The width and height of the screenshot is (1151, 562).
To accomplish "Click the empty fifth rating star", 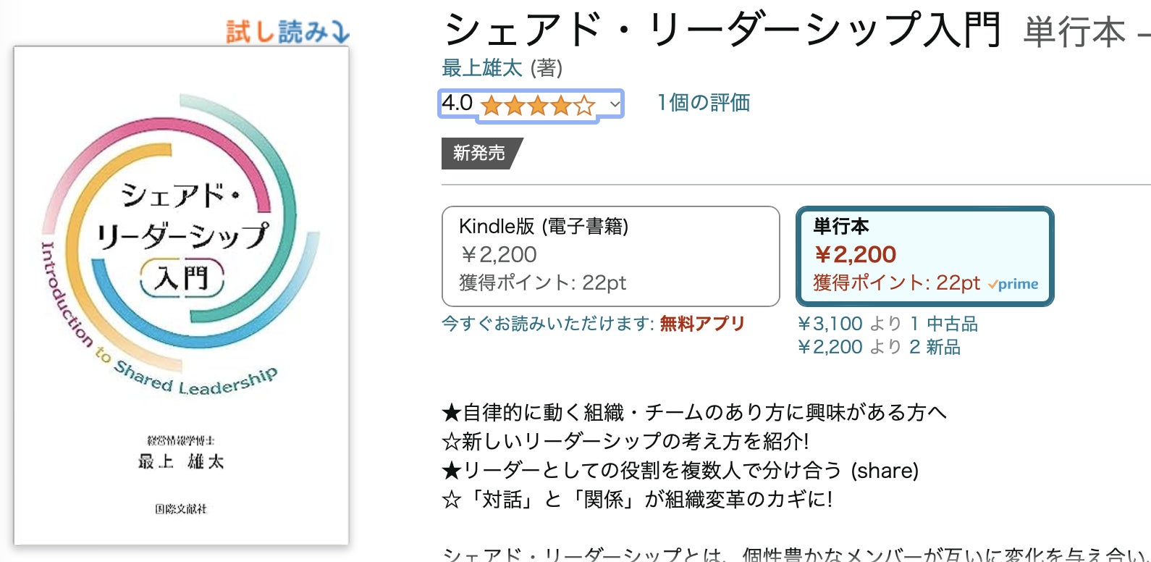I will (584, 106).
